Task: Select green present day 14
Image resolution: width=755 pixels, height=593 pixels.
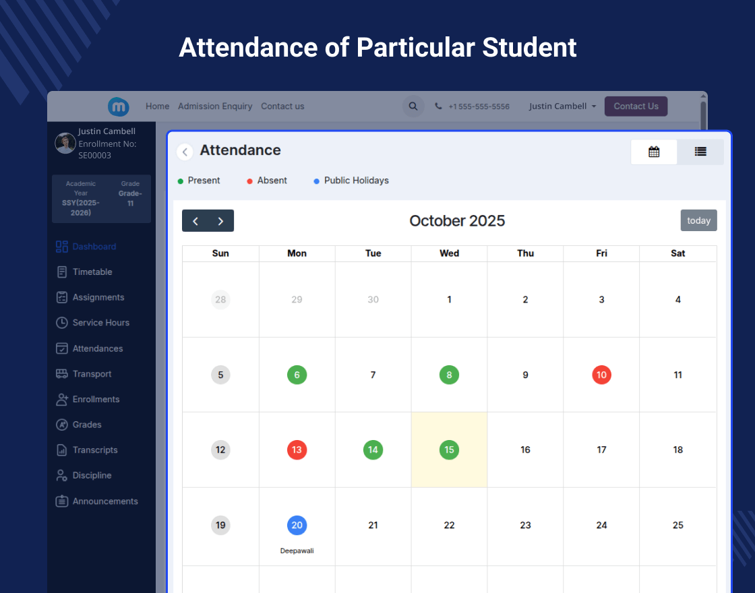Action: coord(373,450)
